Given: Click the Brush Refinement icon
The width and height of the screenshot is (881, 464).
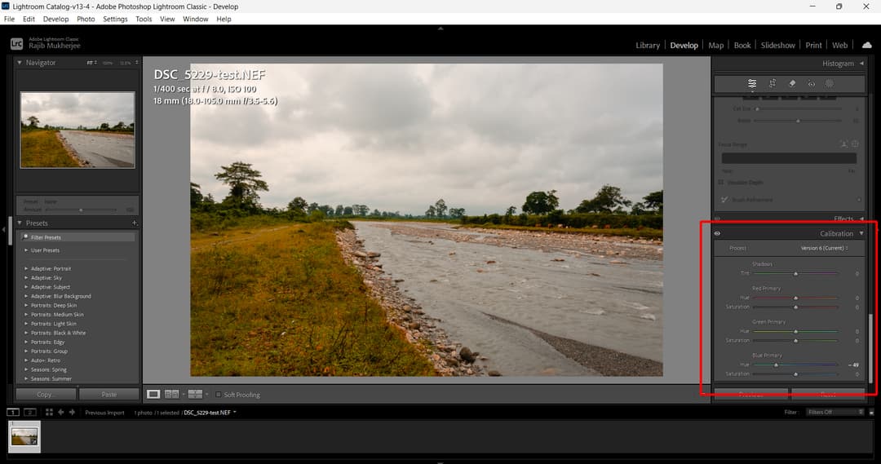Looking at the screenshot, I should point(724,200).
